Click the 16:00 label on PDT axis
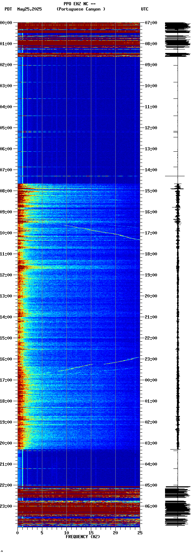The width and height of the screenshot is (193, 555). click(x=6, y=359)
